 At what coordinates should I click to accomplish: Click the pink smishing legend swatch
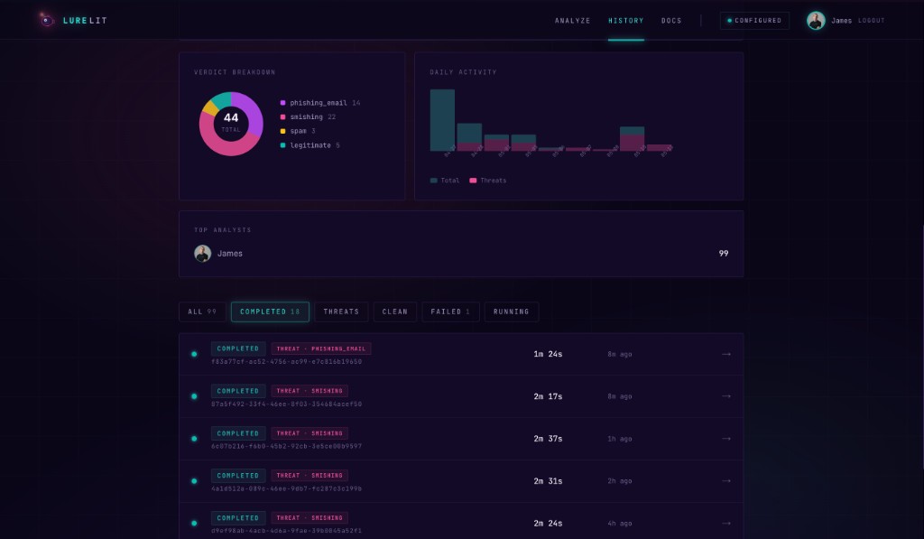(x=282, y=116)
